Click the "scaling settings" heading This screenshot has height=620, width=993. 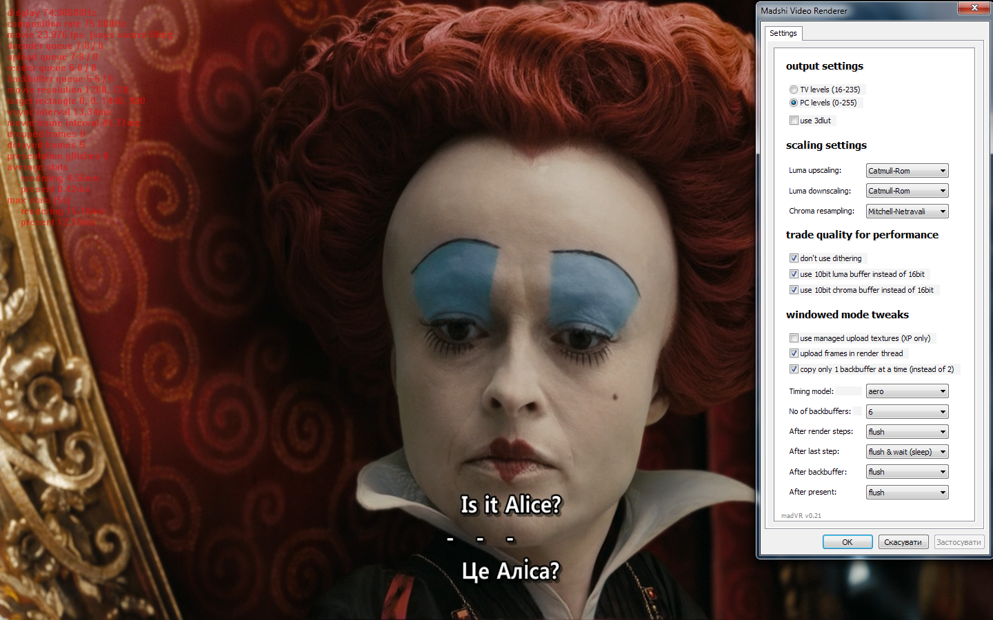(826, 145)
